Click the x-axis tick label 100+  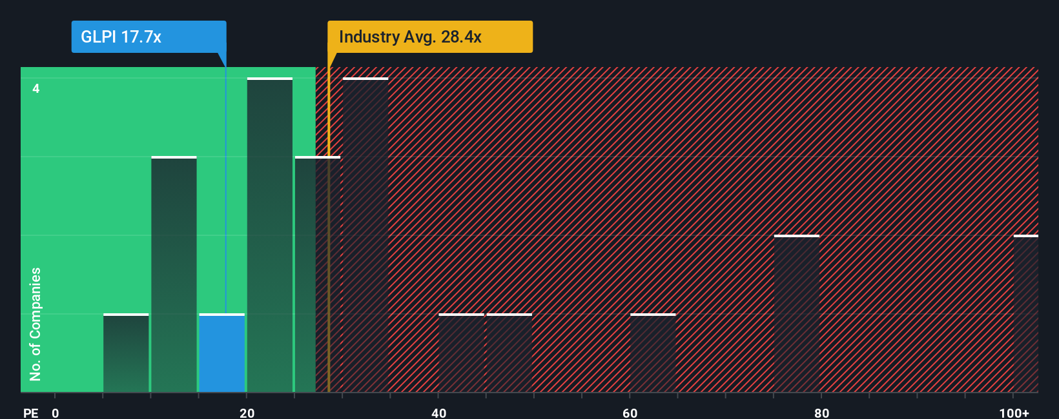tap(1014, 413)
